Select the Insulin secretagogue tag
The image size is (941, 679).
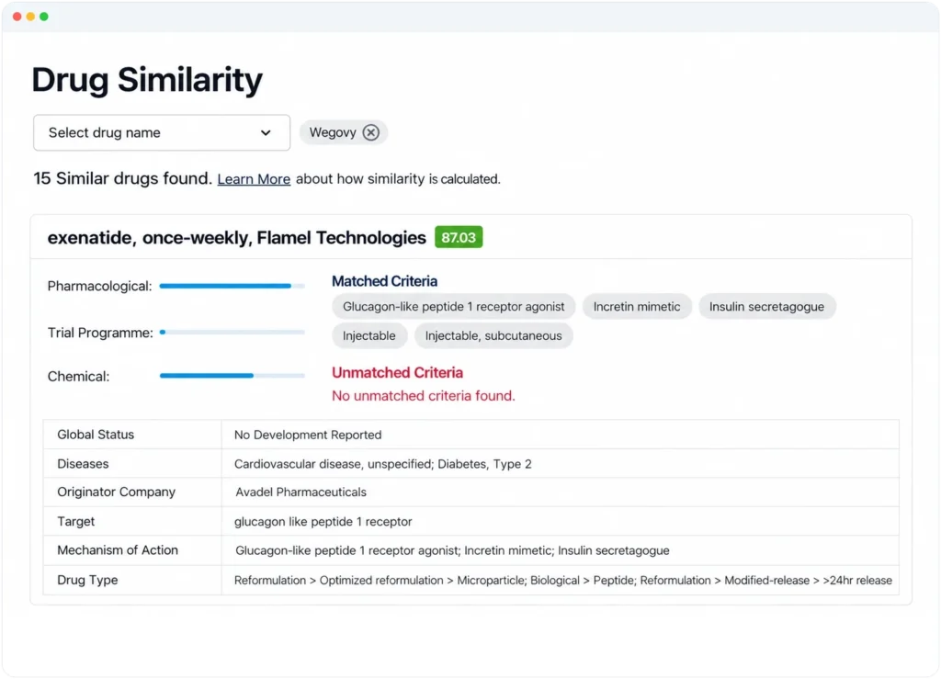766,307
